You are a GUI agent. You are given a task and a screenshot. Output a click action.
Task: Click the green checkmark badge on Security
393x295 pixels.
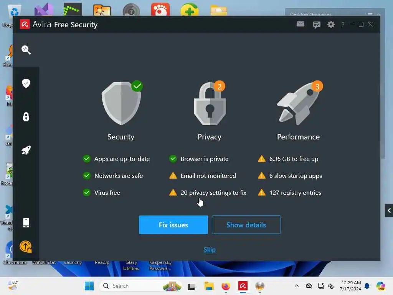click(137, 86)
